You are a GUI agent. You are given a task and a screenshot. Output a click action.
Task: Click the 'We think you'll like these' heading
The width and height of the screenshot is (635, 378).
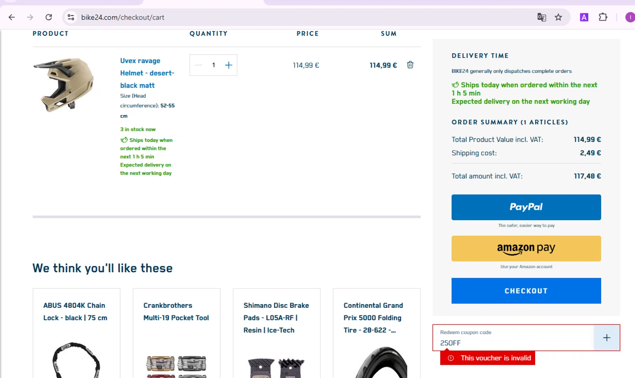tap(102, 268)
